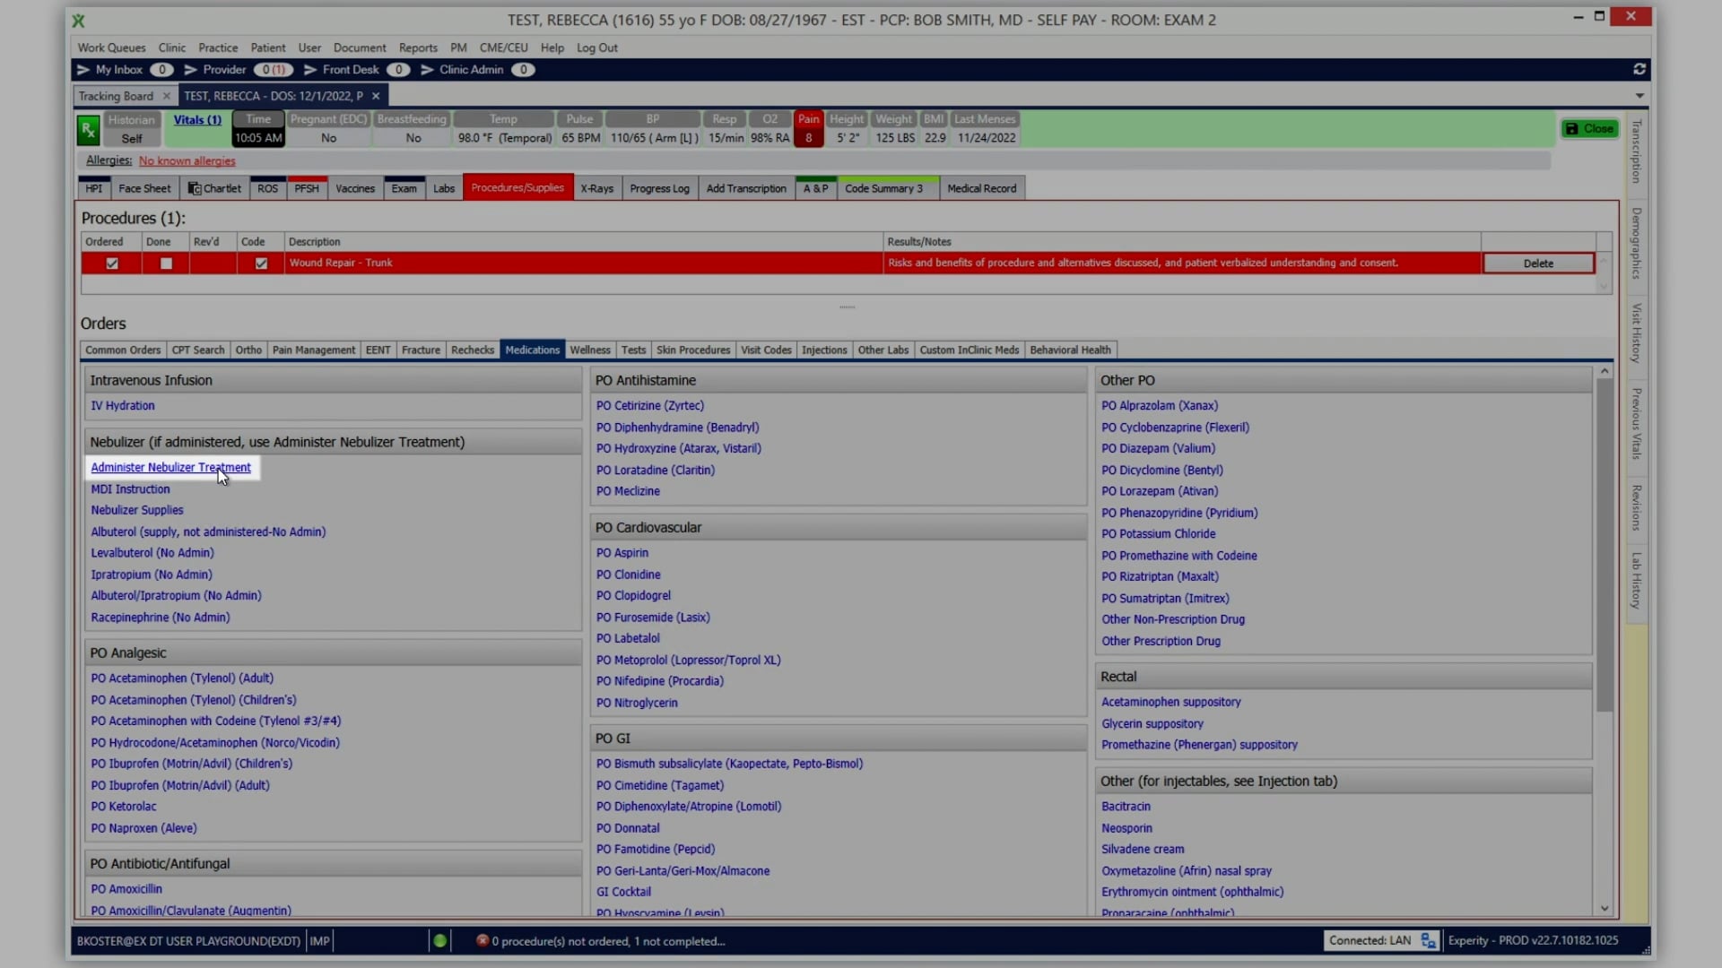Toggle the Ordered checkbox for Wound Repair
The width and height of the screenshot is (1722, 968).
click(x=111, y=263)
